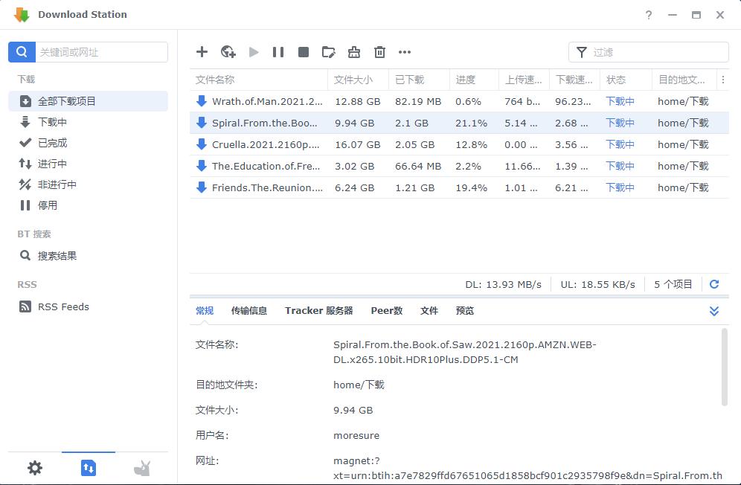This screenshot has height=485, width=741.
Task: Open the BT search creation globe icon
Action: coord(228,52)
